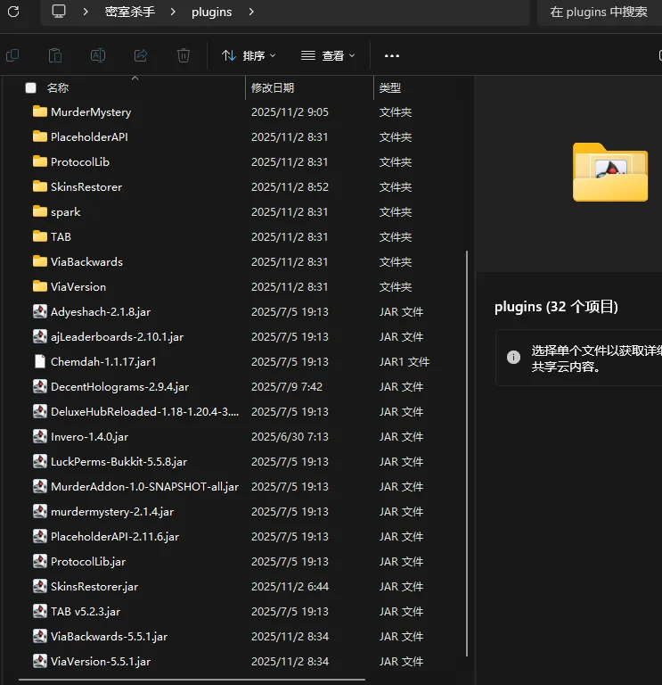Select the PlaceholderAPI folder icon
Screen dimensions: 662x685
[40, 136]
